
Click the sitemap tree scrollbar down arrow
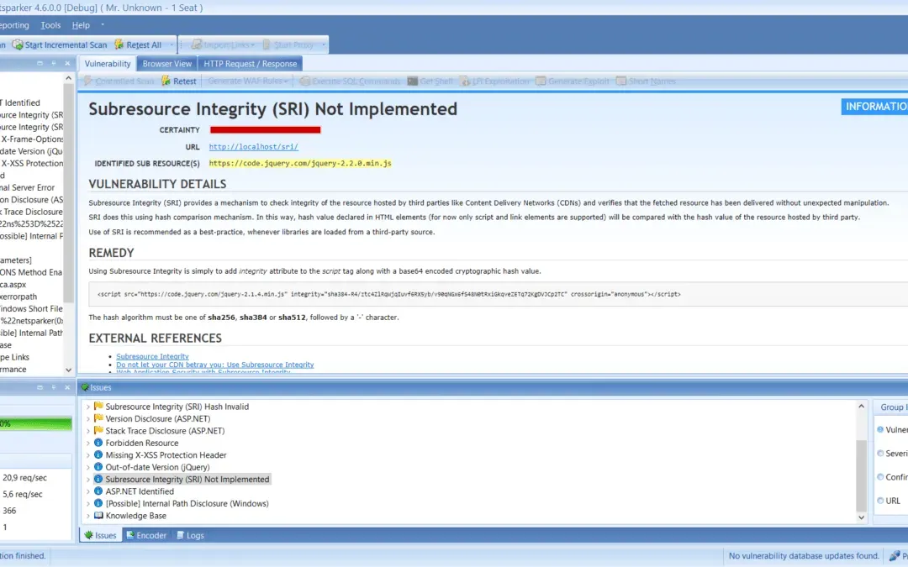pyautogui.click(x=68, y=370)
